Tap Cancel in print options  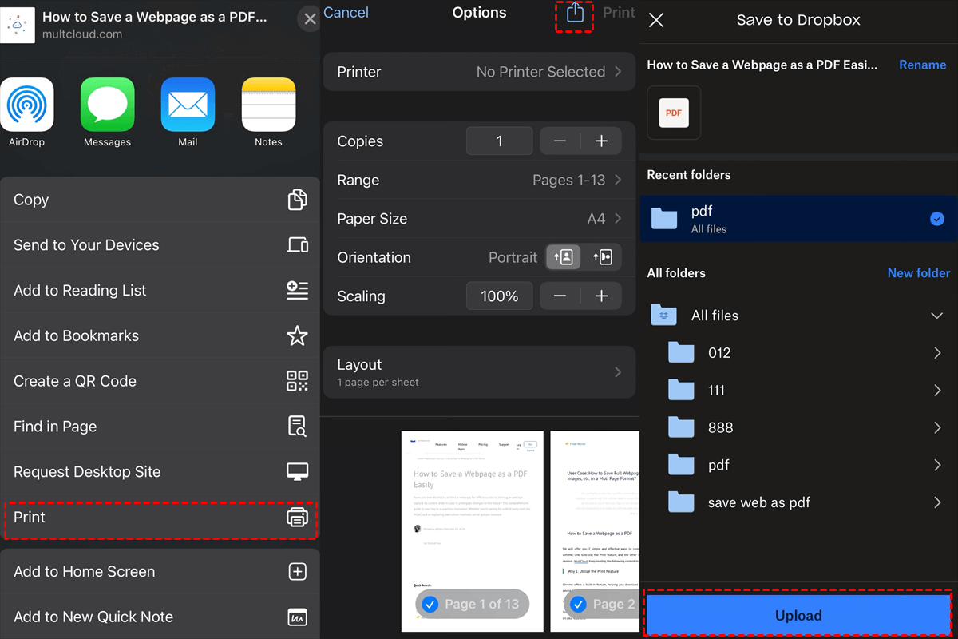coord(346,13)
